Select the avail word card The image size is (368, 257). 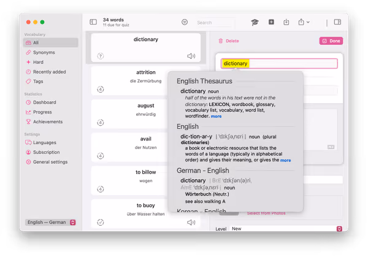pos(129,147)
